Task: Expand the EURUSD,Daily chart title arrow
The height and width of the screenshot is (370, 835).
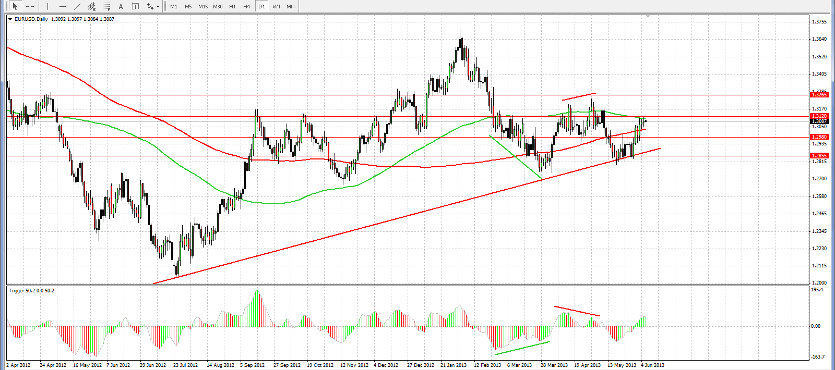Action: coord(10,19)
